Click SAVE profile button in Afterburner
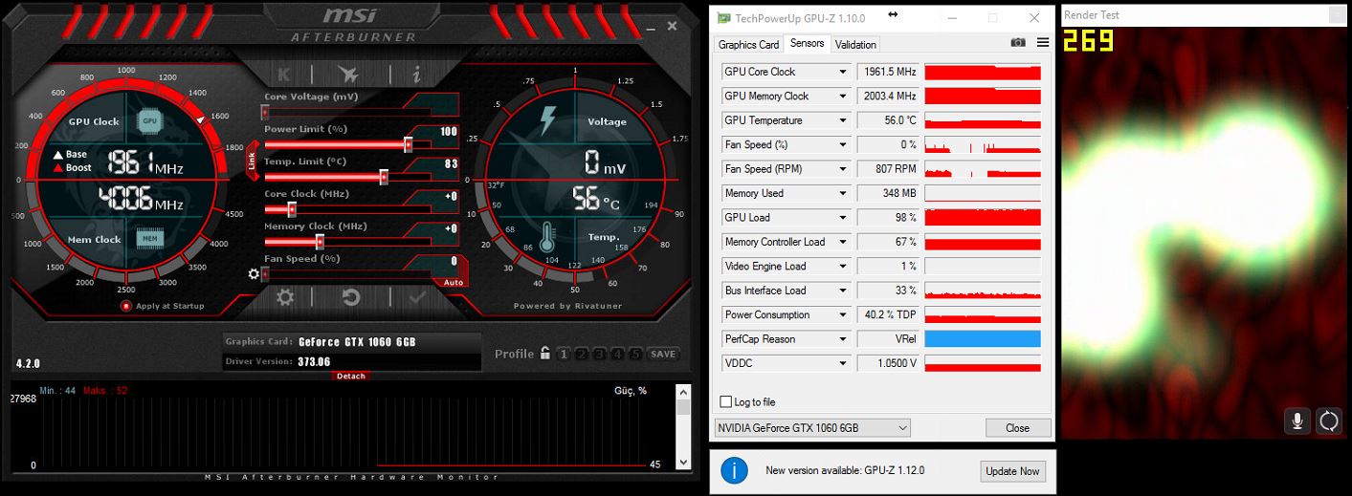1352x496 pixels. click(663, 354)
